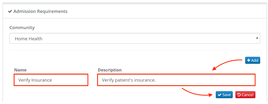
Task: Place cursor after "Verify patient's insurance." text
Action: tap(156, 80)
